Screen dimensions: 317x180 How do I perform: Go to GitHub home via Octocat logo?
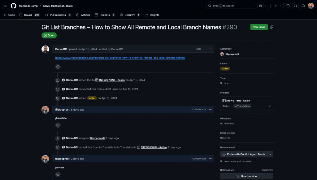tap(14, 6)
